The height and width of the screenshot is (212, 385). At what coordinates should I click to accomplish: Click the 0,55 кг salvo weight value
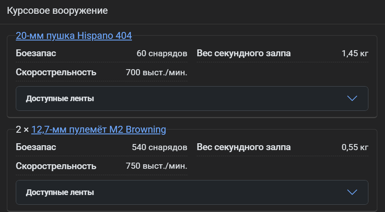tap(355, 147)
